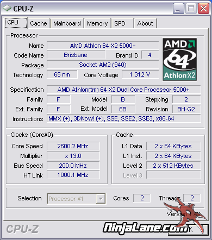Close the CPU-Z window
Screen dimensions: 212x240
[x=203, y=9]
